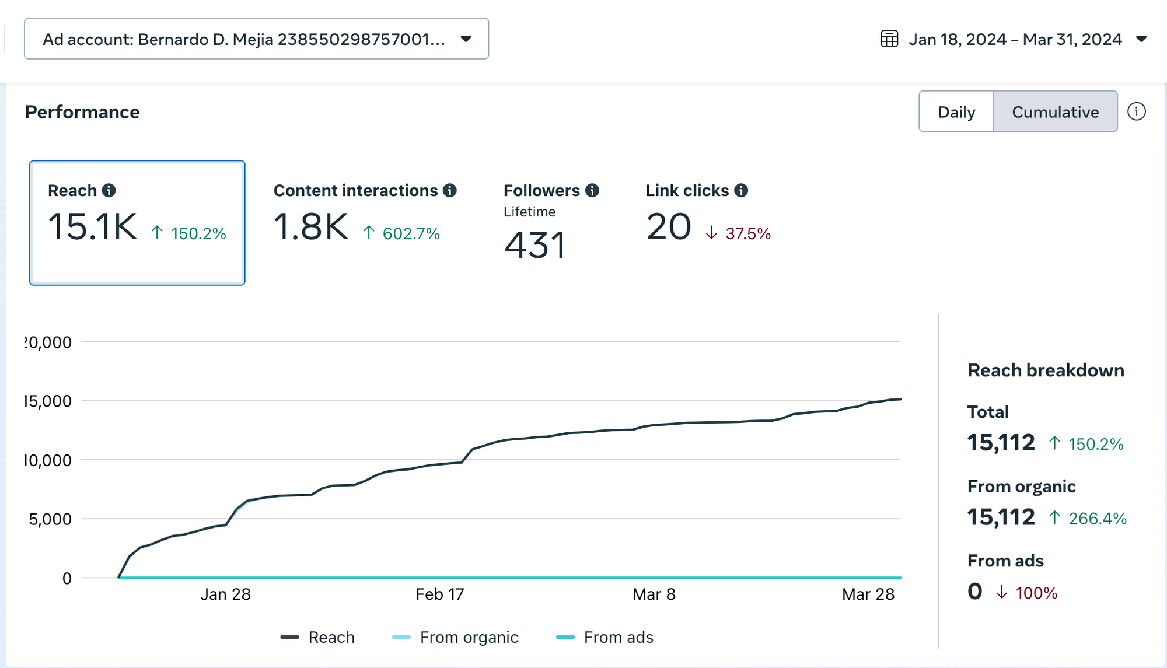Image resolution: width=1167 pixels, height=668 pixels.
Task: Click the Mar 8 axis label
Action: pos(654,594)
